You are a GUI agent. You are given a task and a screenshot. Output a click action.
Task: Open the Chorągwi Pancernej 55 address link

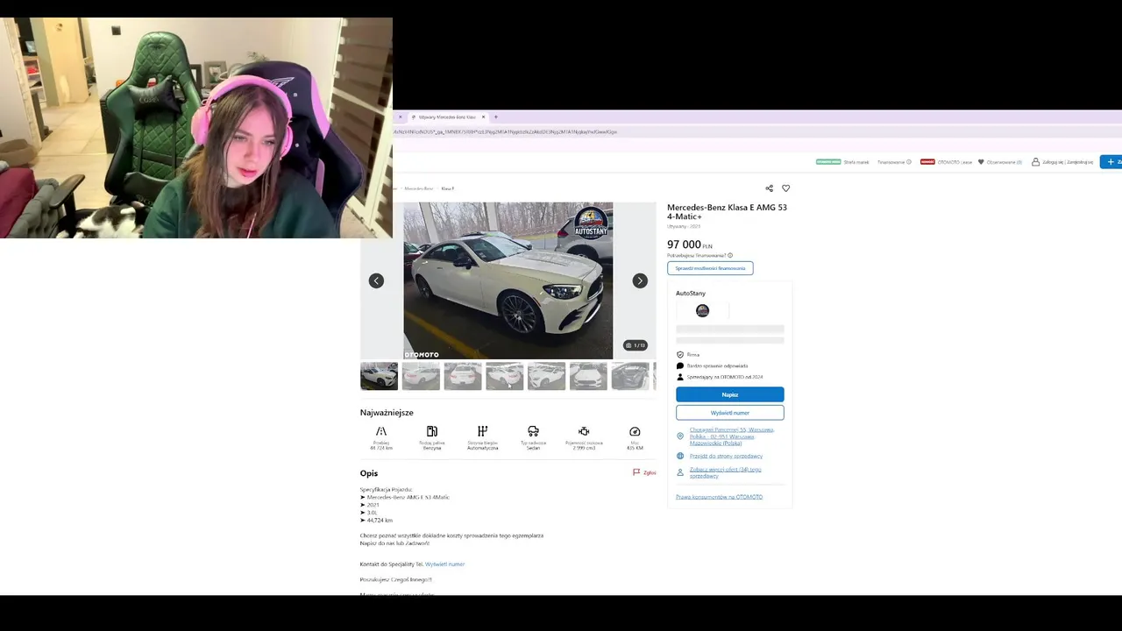[732, 436]
